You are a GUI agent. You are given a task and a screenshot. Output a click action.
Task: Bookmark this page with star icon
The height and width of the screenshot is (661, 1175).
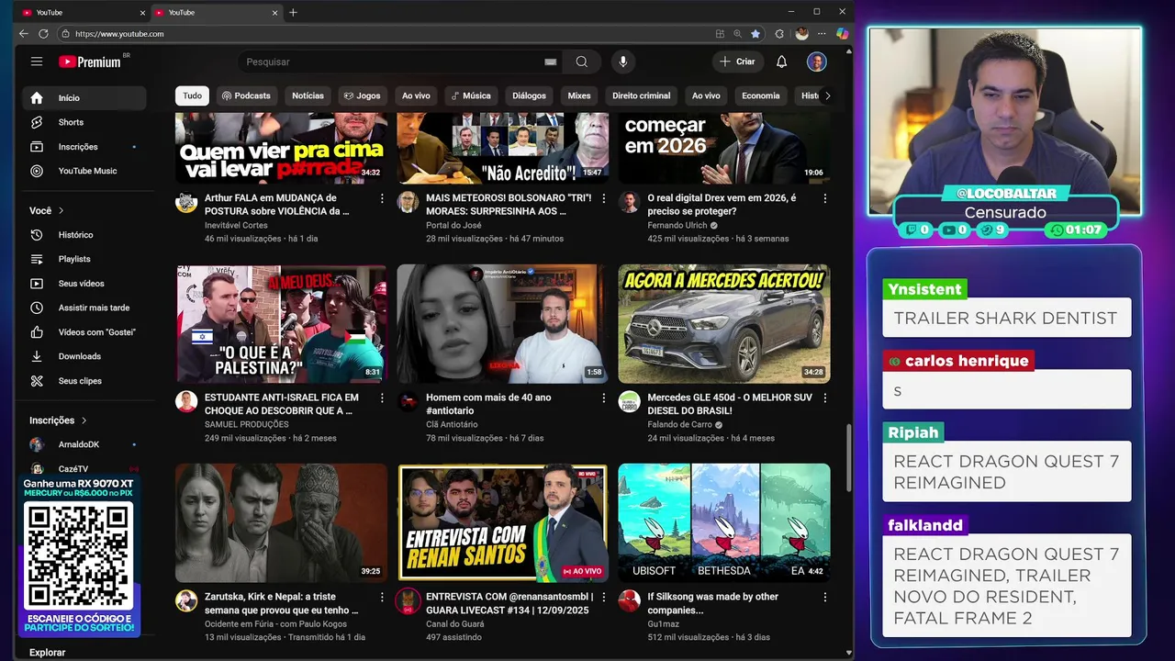tap(755, 34)
